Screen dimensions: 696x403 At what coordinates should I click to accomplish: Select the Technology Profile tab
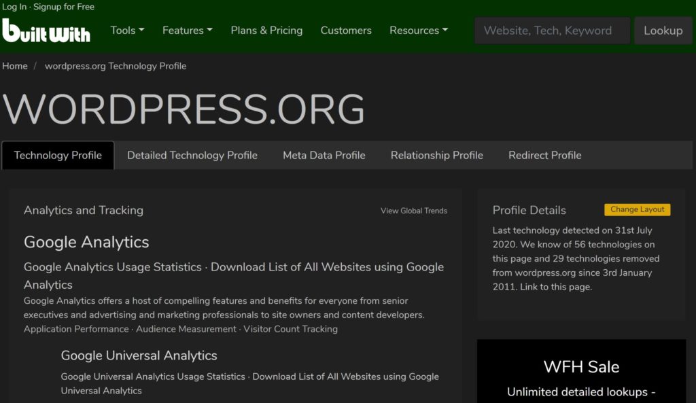pos(58,156)
